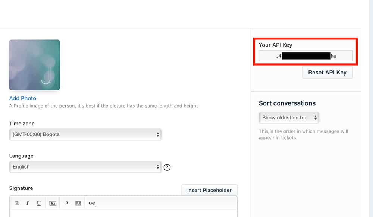Click inside the Your API Key field
The height and width of the screenshot is (217, 373).
tap(305, 56)
